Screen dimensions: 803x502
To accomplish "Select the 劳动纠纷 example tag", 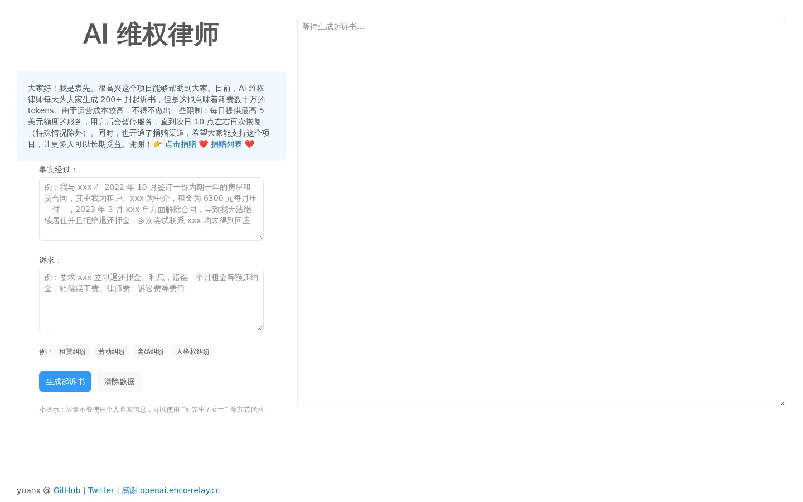I will click(x=112, y=351).
